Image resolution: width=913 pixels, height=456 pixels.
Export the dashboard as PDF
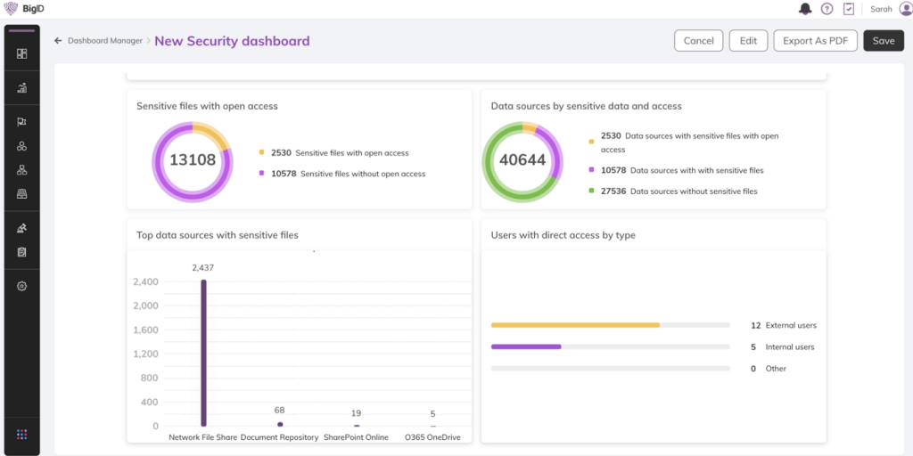pyautogui.click(x=815, y=41)
